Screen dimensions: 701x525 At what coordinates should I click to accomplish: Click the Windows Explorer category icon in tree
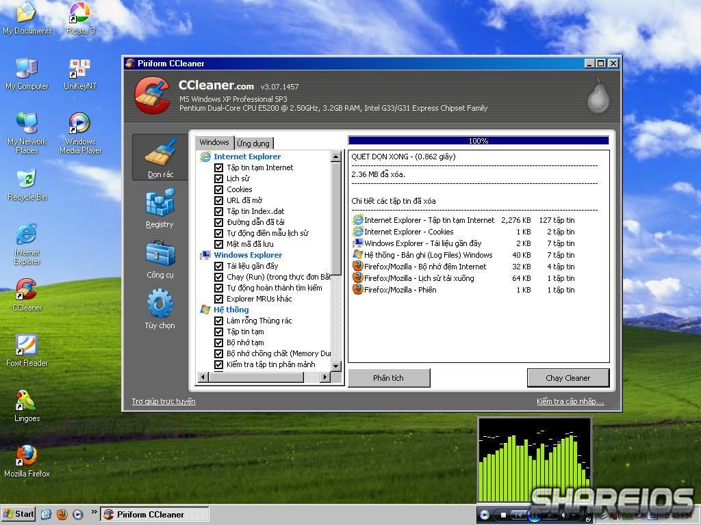205,255
